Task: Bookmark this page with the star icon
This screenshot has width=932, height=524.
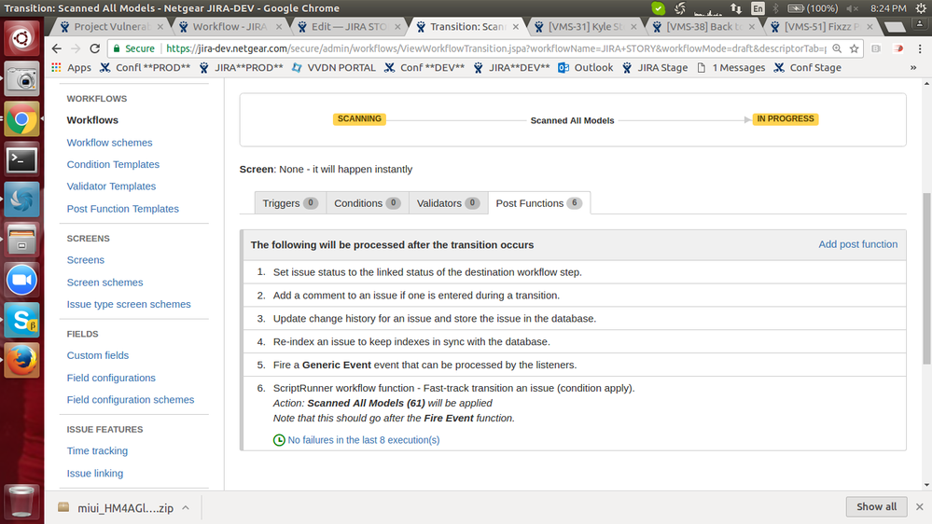Action: click(x=855, y=48)
